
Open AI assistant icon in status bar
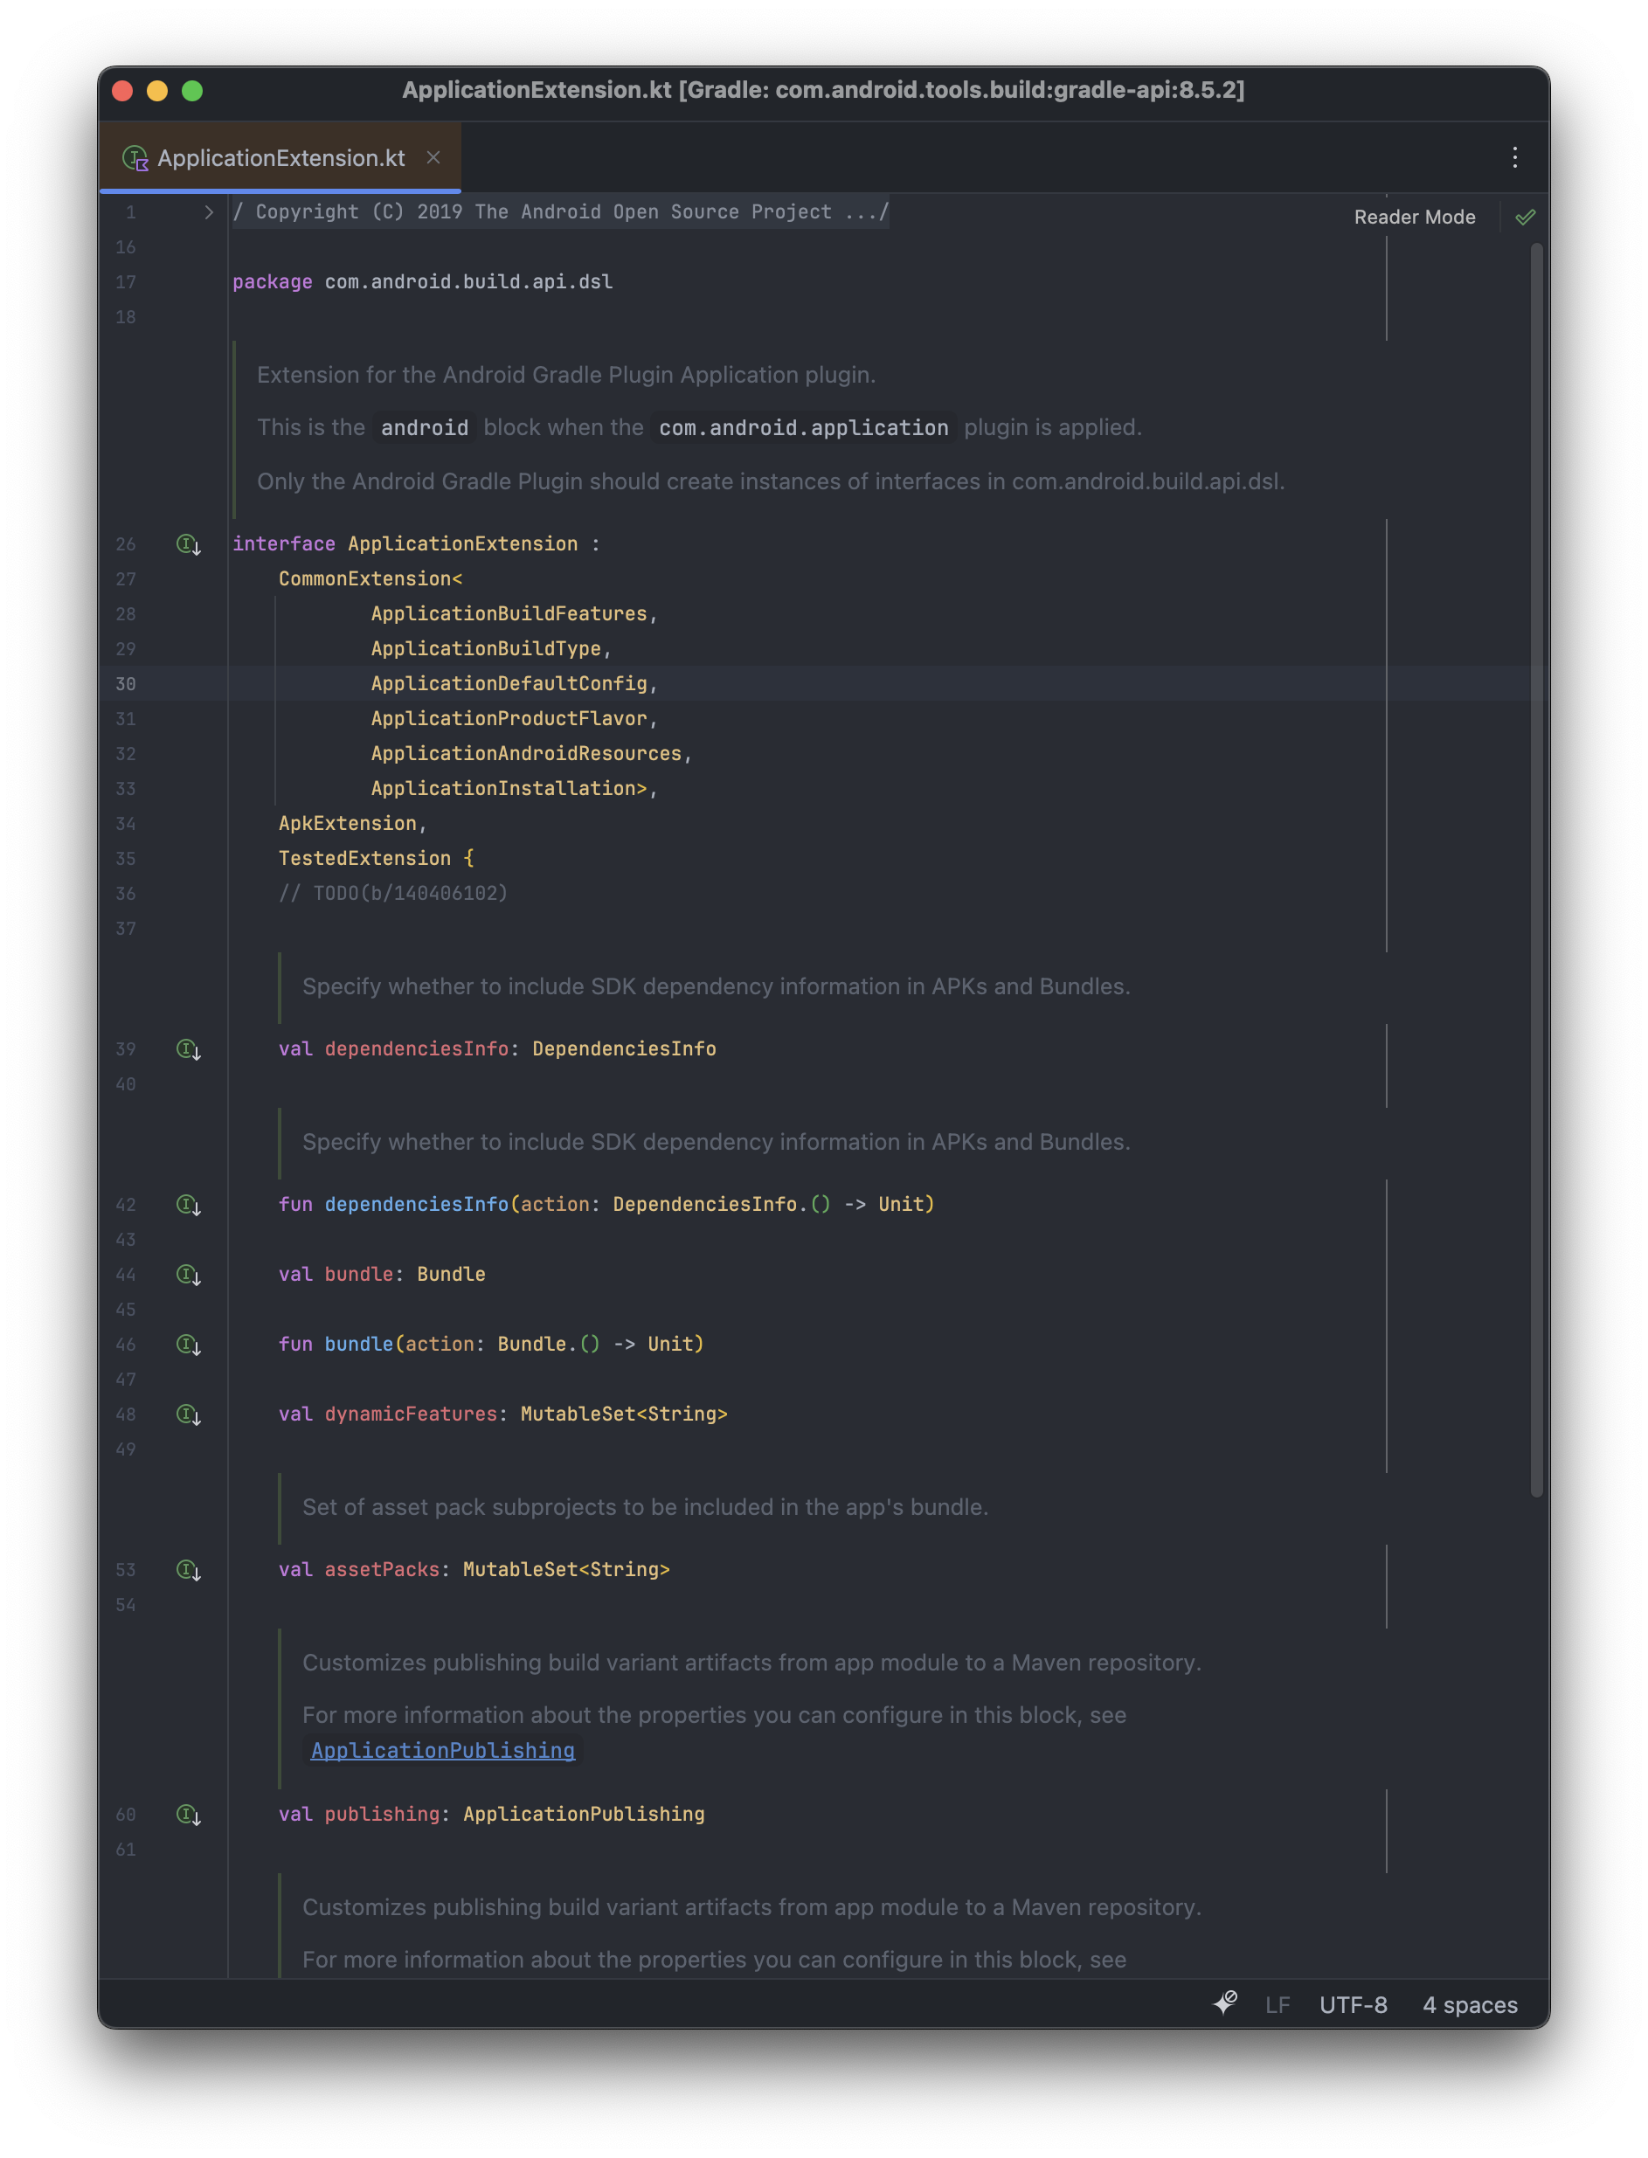(x=1225, y=2003)
